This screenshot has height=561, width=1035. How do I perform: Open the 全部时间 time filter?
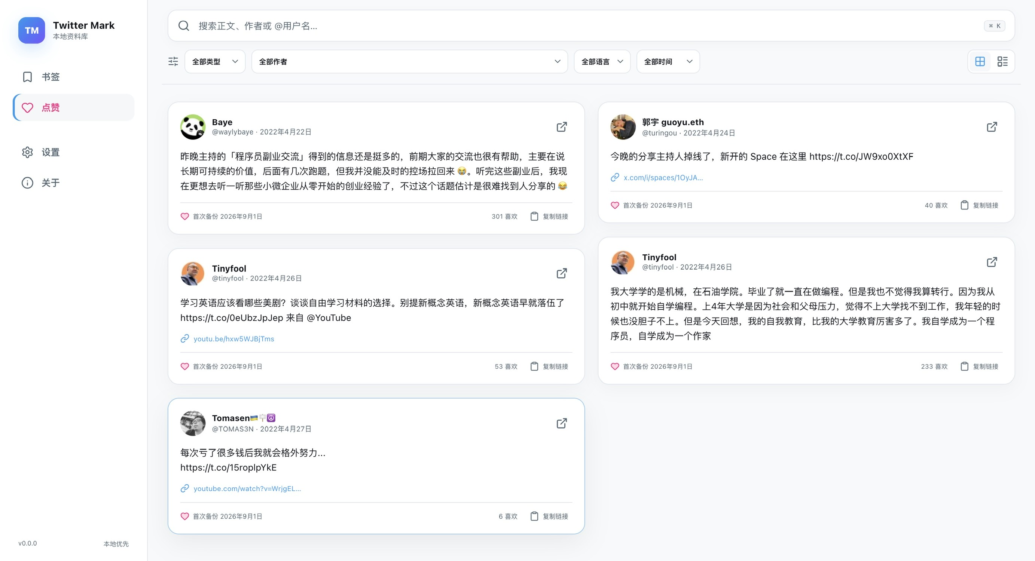(x=668, y=61)
